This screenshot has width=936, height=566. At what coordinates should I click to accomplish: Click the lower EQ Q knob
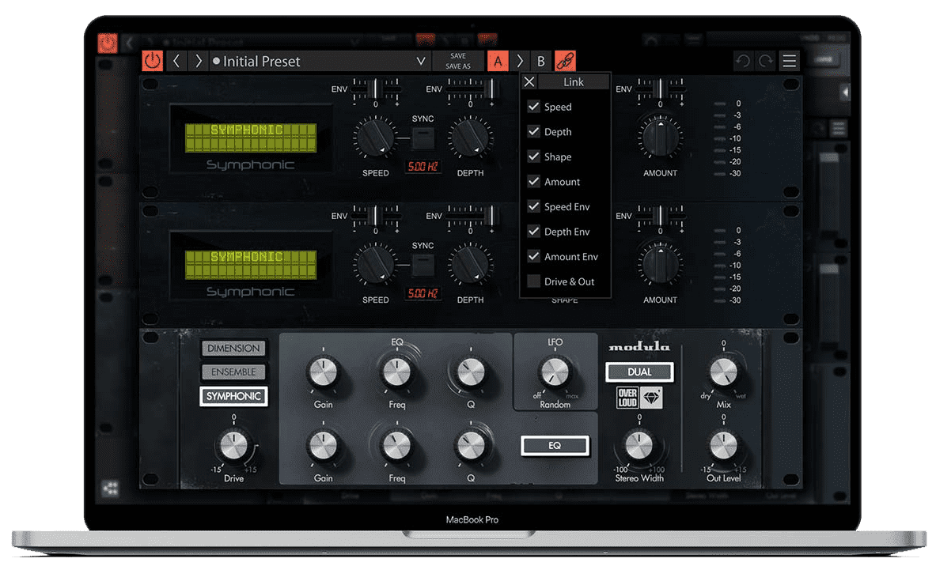tap(471, 446)
